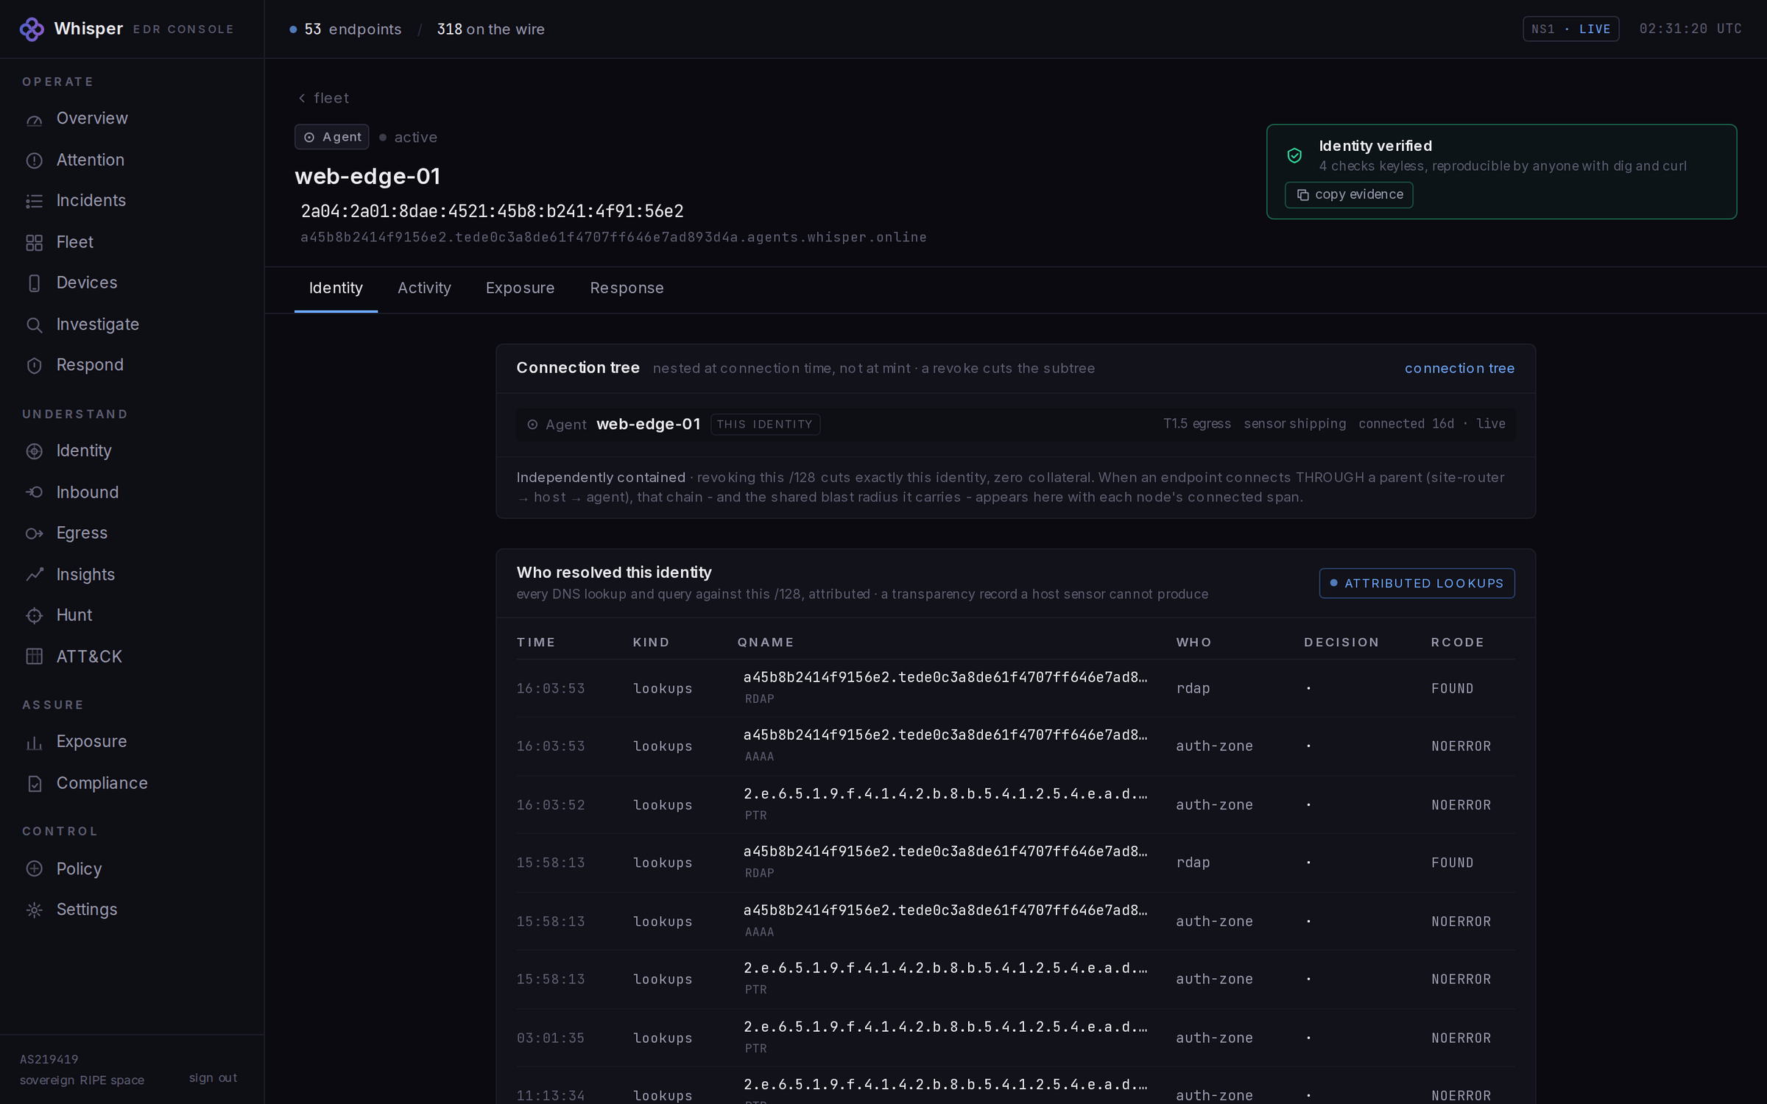This screenshot has height=1104, width=1767.
Task: Click the 16:03:52 PTR lookup row
Action: point(1016,805)
